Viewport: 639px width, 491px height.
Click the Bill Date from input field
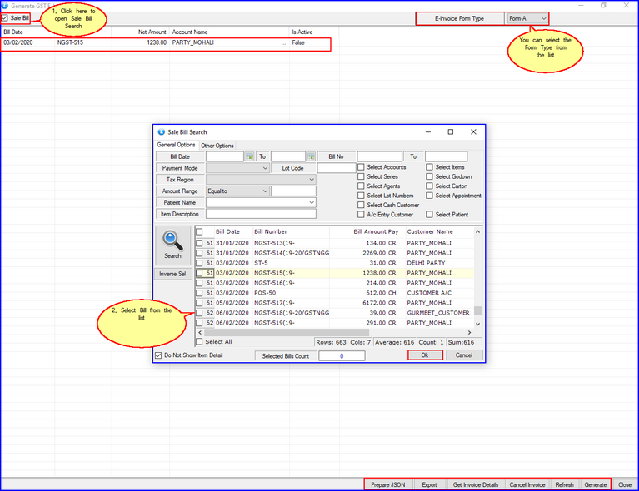[x=225, y=156]
